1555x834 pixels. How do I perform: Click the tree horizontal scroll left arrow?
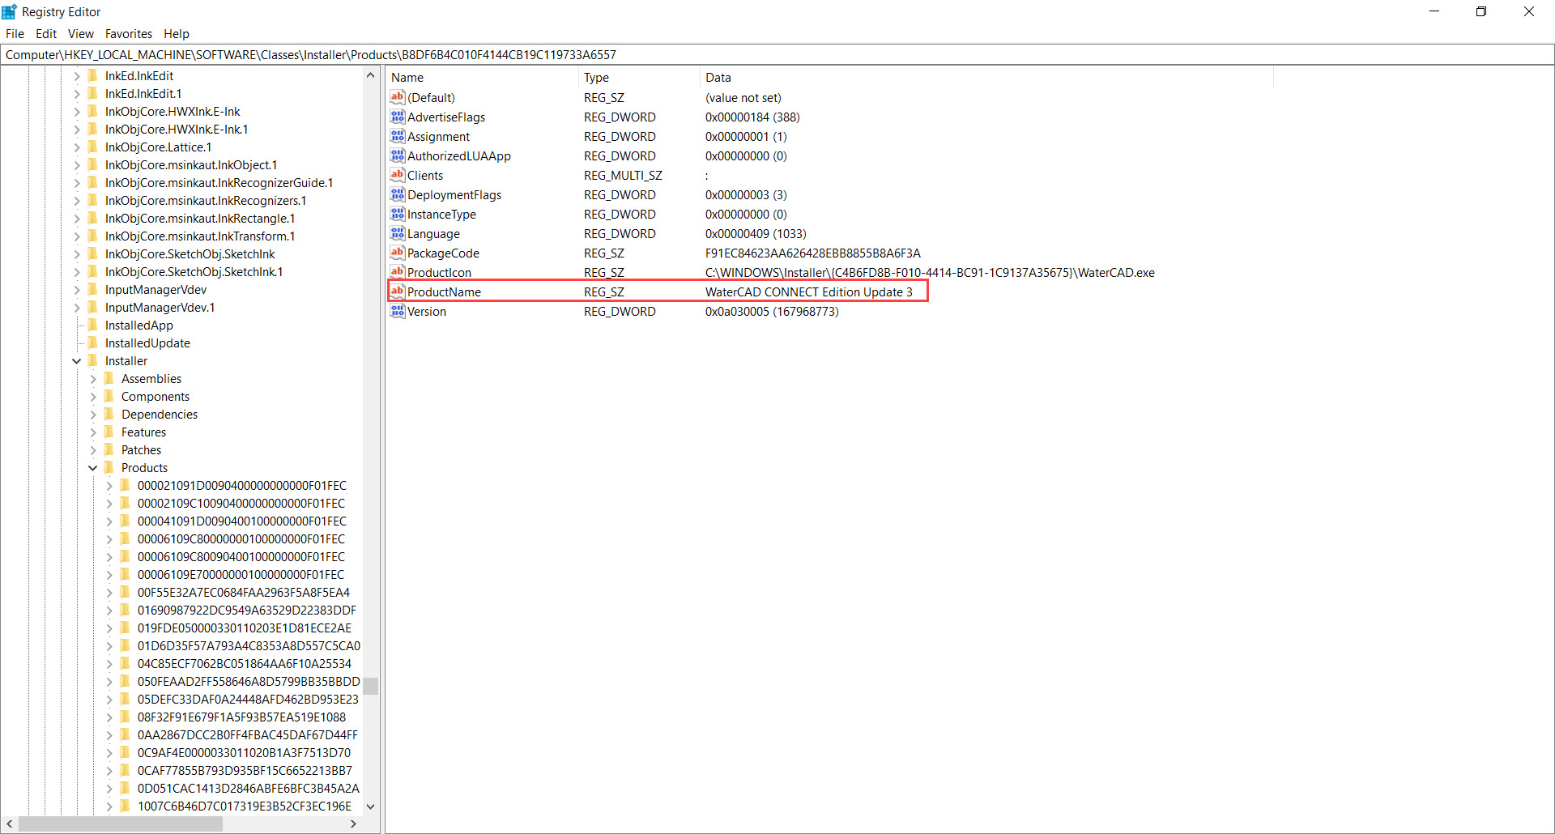(10, 823)
